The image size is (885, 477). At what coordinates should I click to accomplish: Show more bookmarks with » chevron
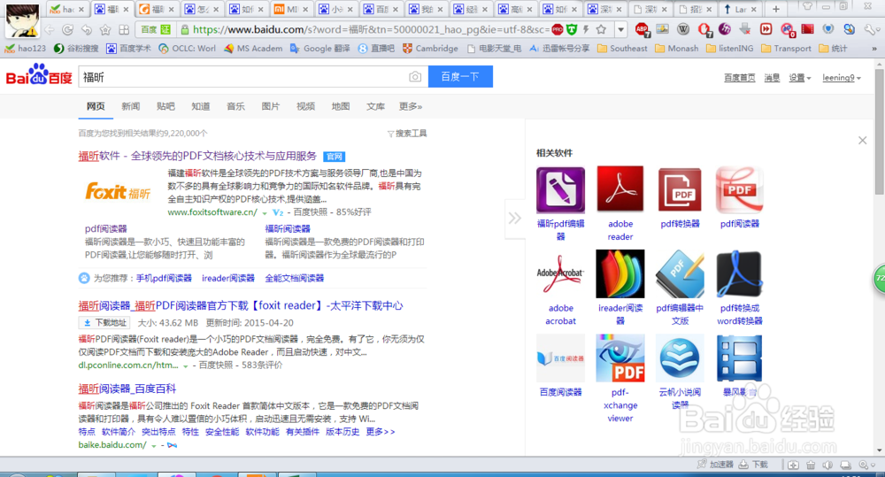coord(873,49)
